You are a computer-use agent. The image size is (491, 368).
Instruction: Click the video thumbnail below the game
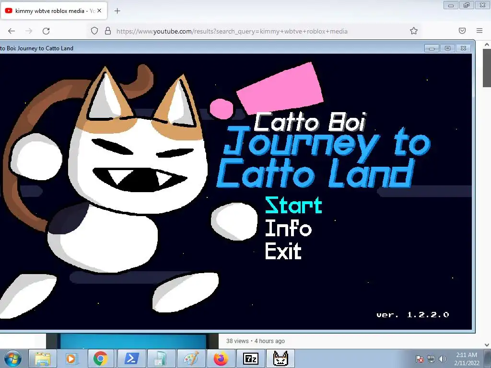(x=132, y=341)
